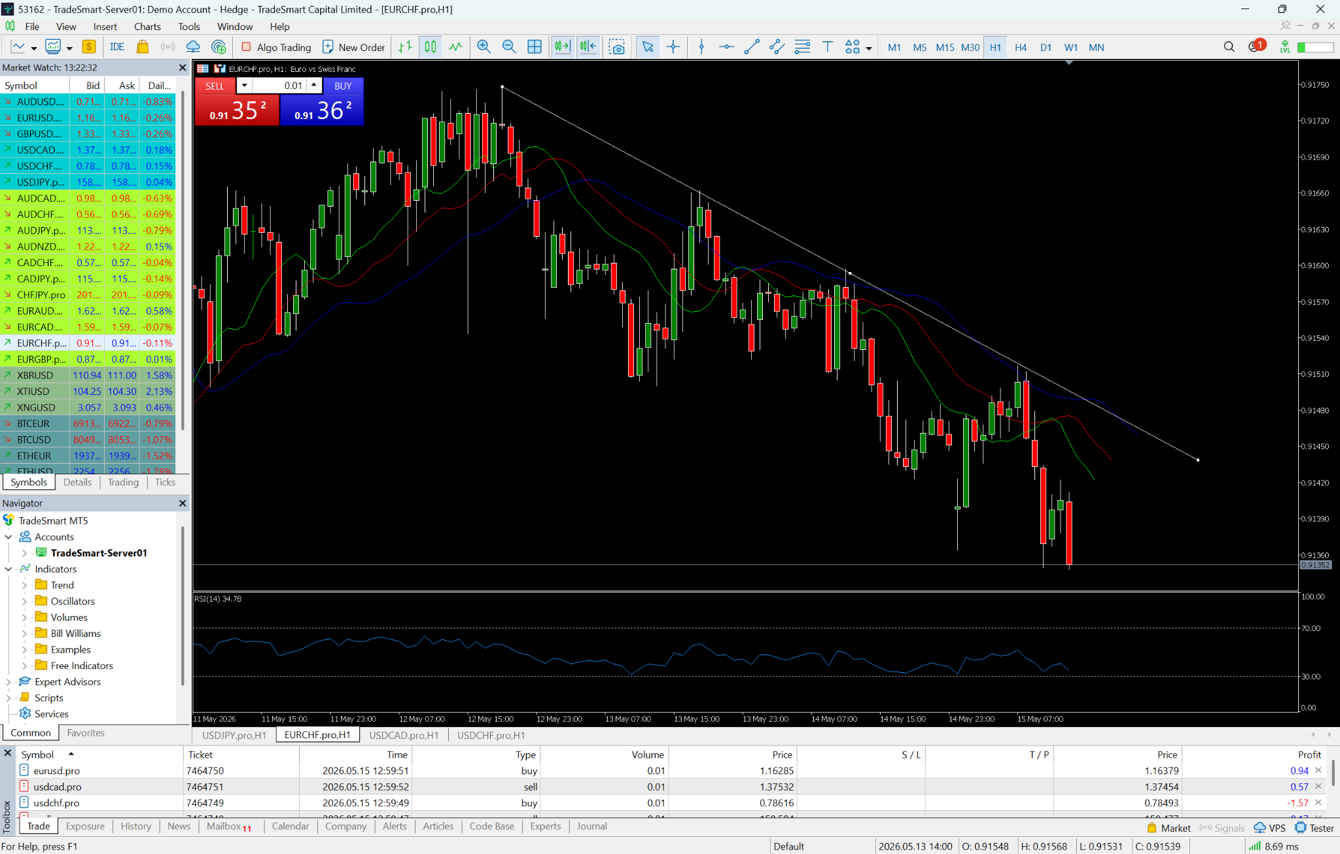This screenshot has width=1340, height=854.
Task: Click the dollar-sign trading account icon
Action: [x=89, y=47]
